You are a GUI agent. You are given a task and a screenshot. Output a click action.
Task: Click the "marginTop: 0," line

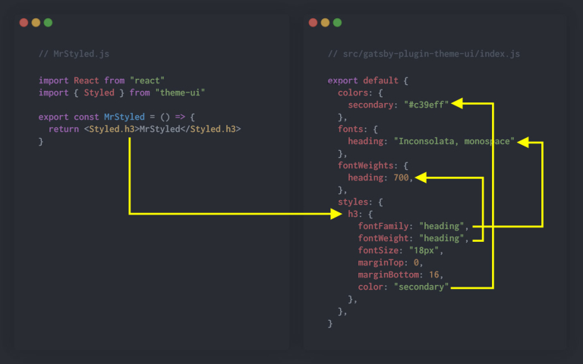click(x=390, y=262)
